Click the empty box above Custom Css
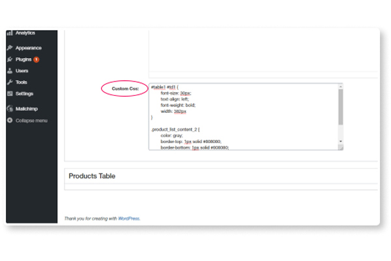 point(261,49)
